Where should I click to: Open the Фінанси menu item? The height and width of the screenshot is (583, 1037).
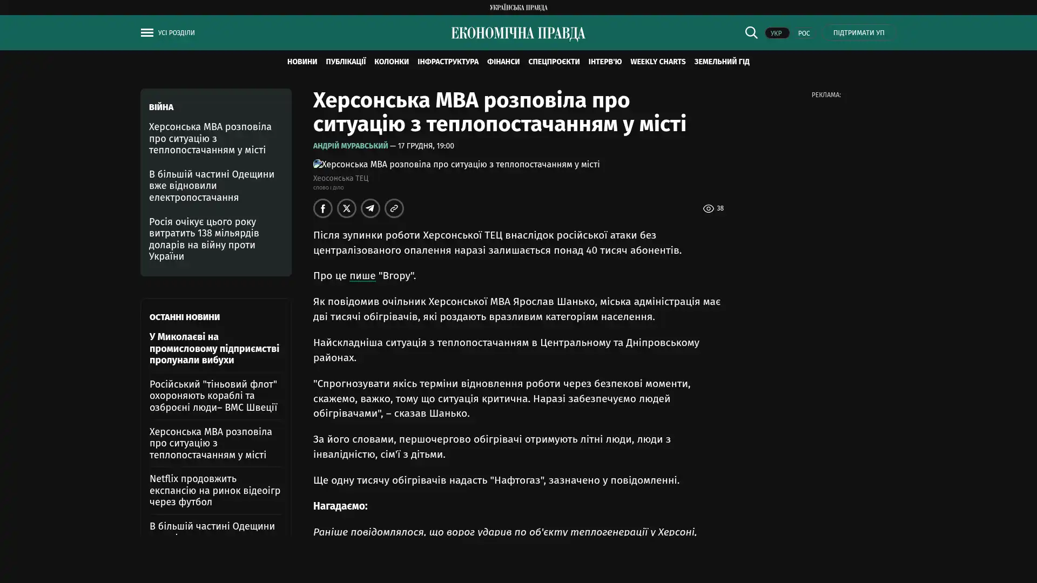pyautogui.click(x=503, y=62)
